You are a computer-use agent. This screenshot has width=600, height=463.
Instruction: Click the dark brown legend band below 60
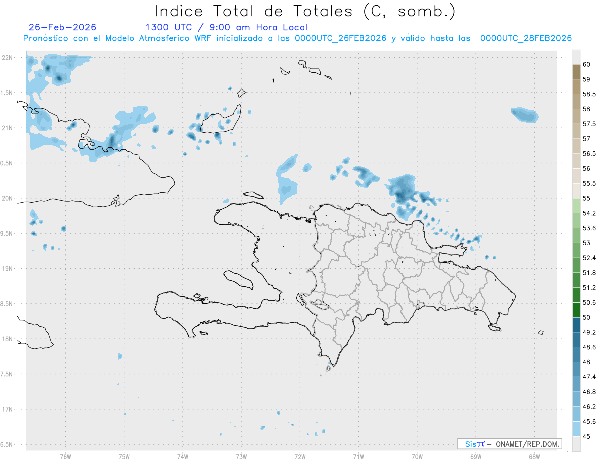pyautogui.click(x=576, y=72)
